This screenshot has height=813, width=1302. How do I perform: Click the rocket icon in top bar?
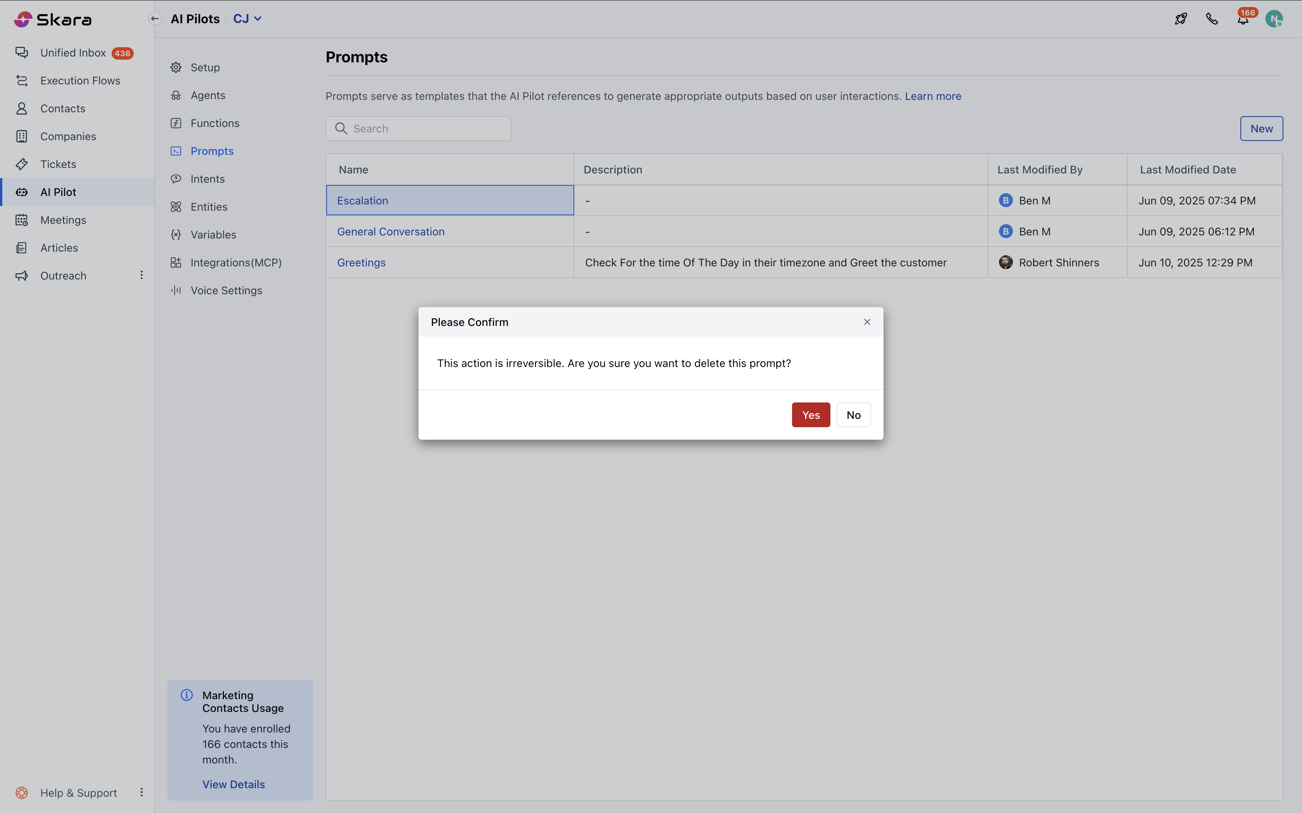tap(1180, 19)
